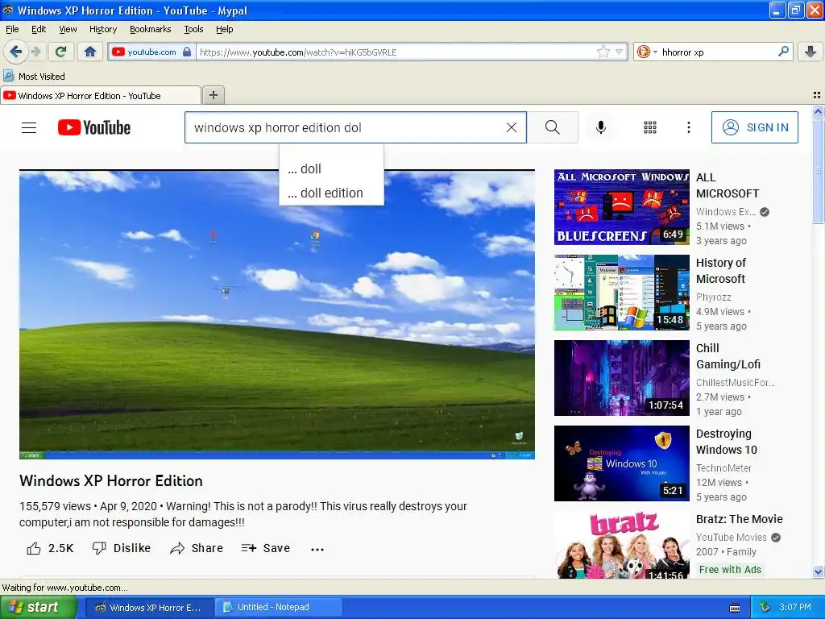Click the magnifier in browser search box

pyautogui.click(x=783, y=52)
